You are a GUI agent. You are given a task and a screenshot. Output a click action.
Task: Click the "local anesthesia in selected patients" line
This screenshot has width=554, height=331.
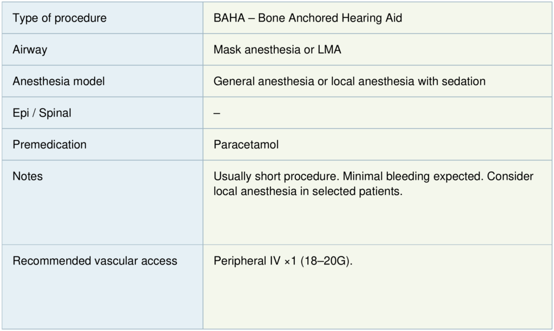(308, 191)
